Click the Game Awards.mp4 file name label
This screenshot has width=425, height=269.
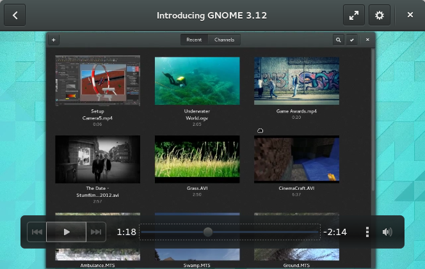pyautogui.click(x=296, y=111)
